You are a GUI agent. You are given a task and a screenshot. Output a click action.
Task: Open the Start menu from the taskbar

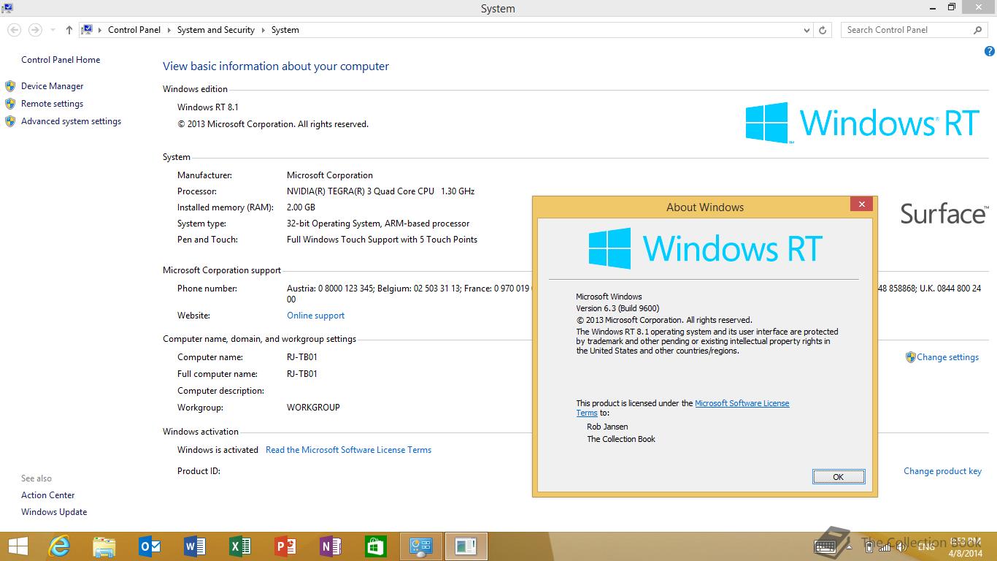click(x=18, y=546)
